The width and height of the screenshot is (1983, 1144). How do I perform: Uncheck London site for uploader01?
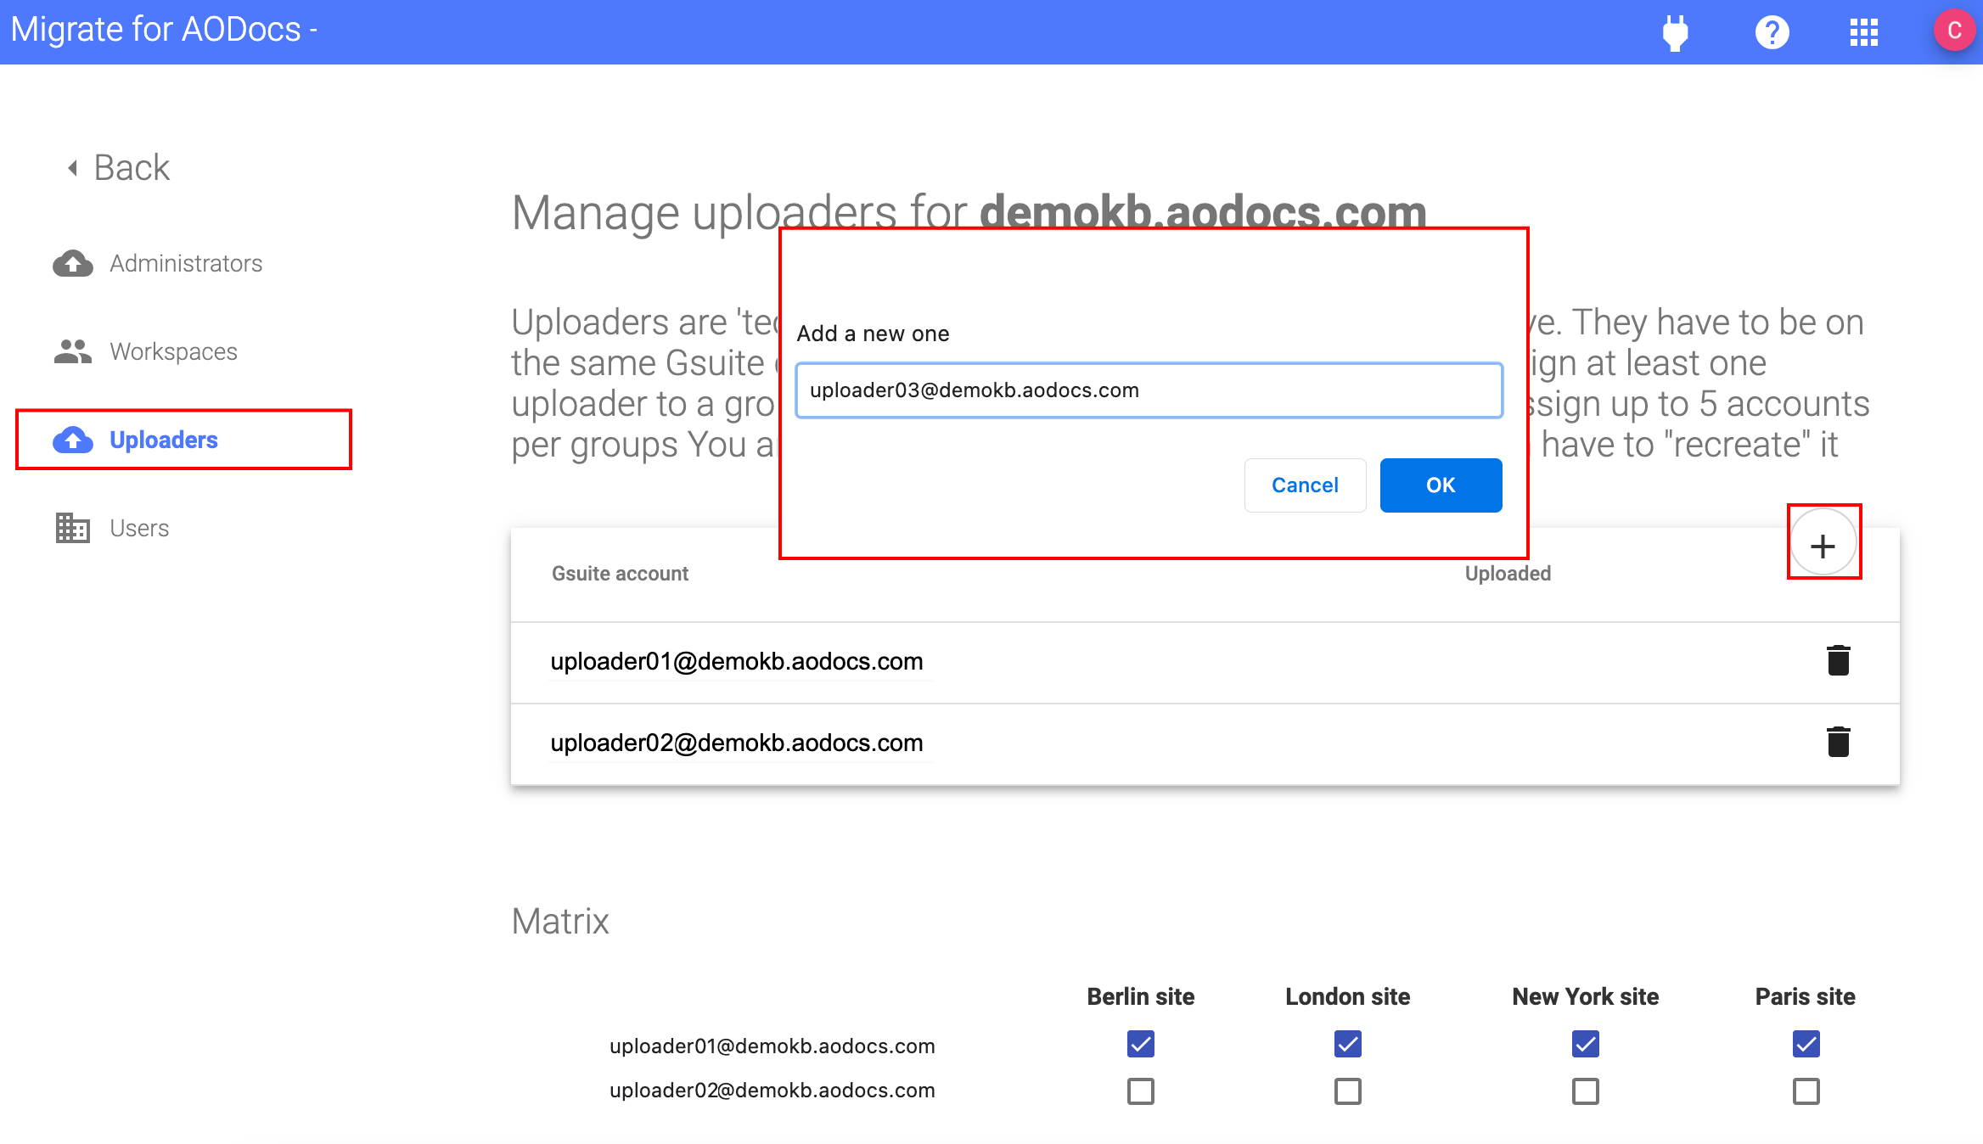(x=1347, y=1044)
